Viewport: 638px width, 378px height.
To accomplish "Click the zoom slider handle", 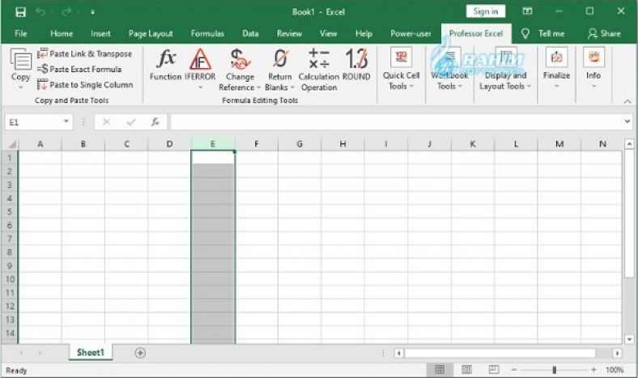I will pos(554,370).
